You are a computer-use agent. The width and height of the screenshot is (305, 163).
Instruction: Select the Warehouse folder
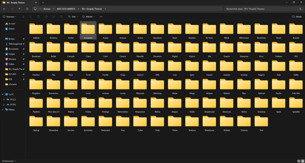209,123
